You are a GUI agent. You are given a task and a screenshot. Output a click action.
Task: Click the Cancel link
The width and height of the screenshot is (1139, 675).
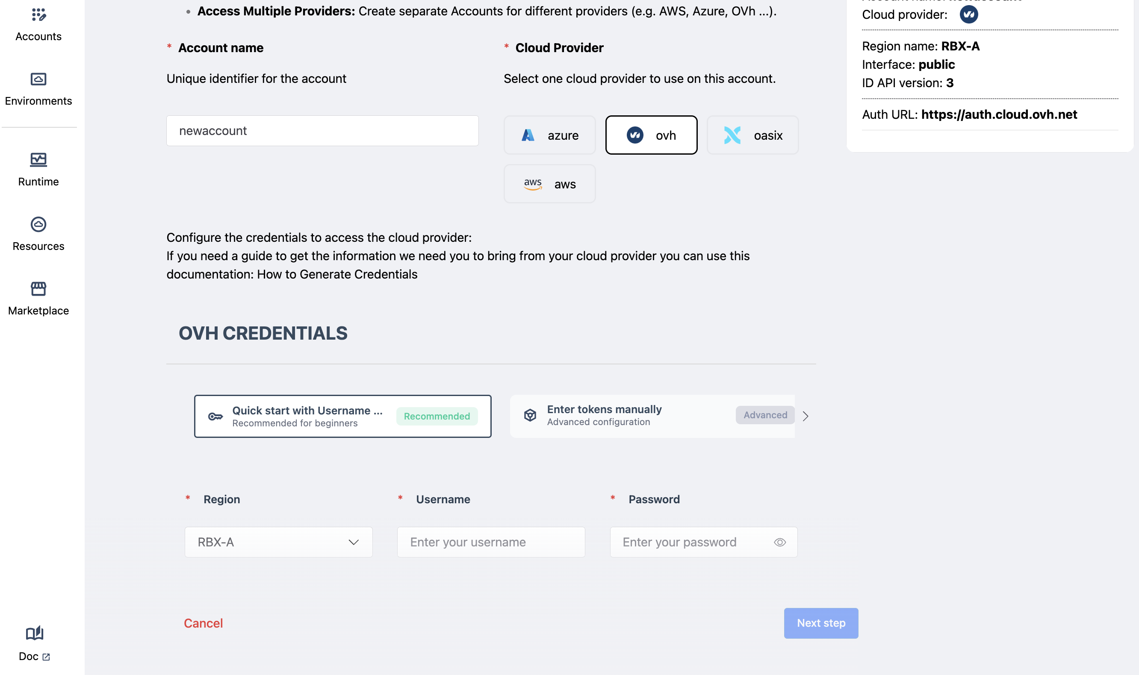click(x=203, y=623)
